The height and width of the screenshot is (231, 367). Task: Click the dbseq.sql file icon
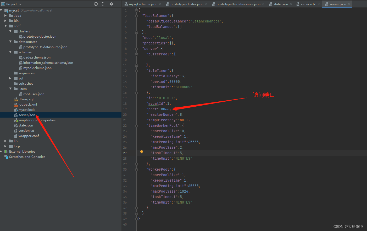tap(16, 99)
